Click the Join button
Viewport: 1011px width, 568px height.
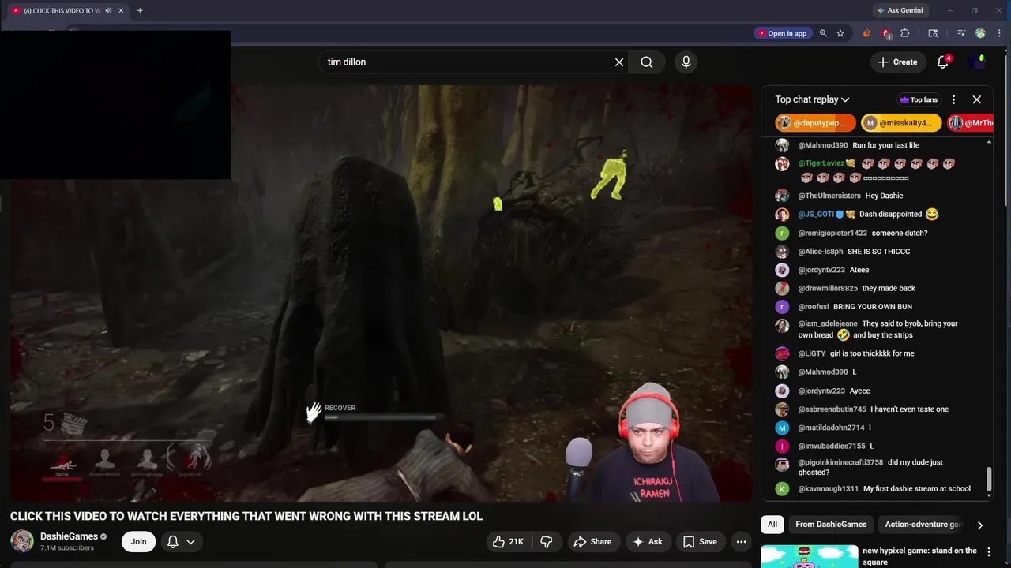click(138, 541)
